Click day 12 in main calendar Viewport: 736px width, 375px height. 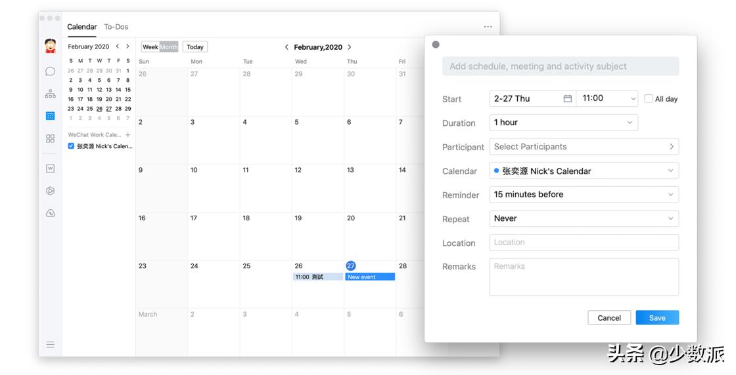point(298,170)
